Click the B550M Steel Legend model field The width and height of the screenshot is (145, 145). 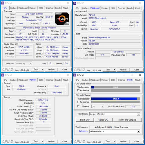[x=105, y=18]
